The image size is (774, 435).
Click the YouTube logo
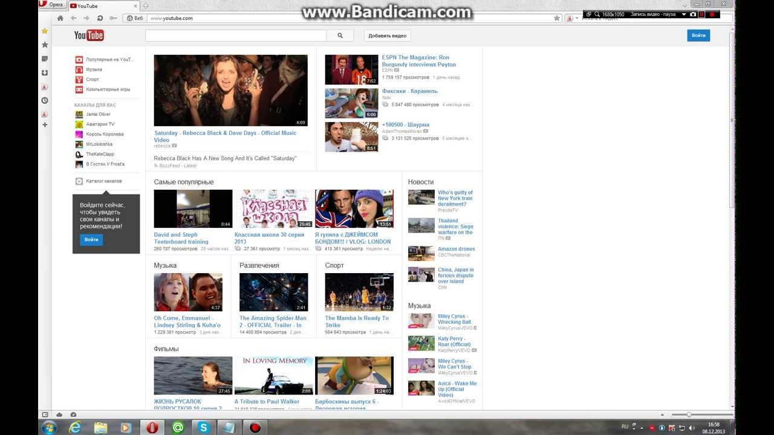pos(89,36)
